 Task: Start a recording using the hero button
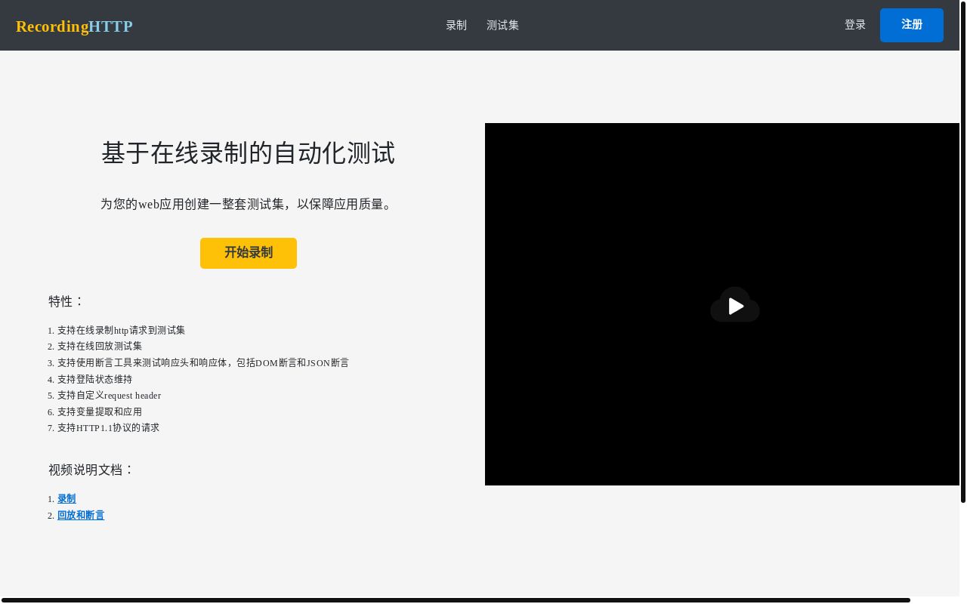249,253
